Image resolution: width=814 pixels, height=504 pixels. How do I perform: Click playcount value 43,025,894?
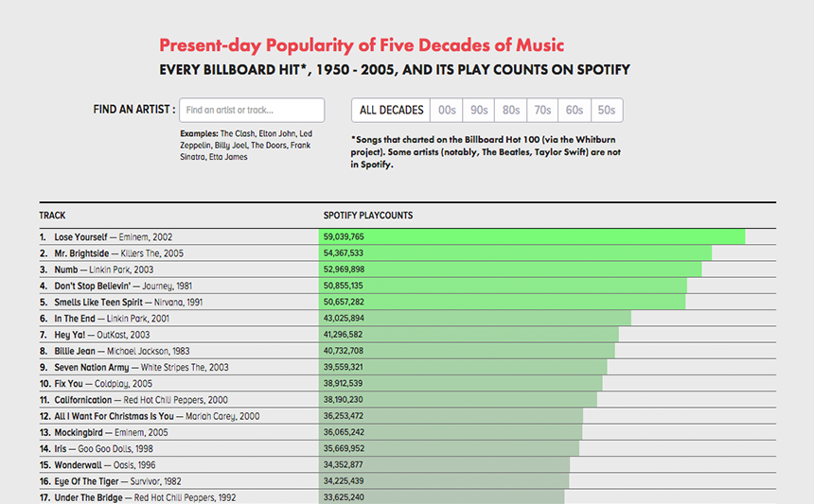tap(344, 318)
